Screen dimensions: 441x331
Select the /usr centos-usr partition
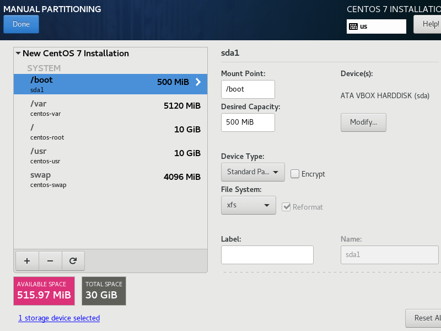[x=110, y=155]
